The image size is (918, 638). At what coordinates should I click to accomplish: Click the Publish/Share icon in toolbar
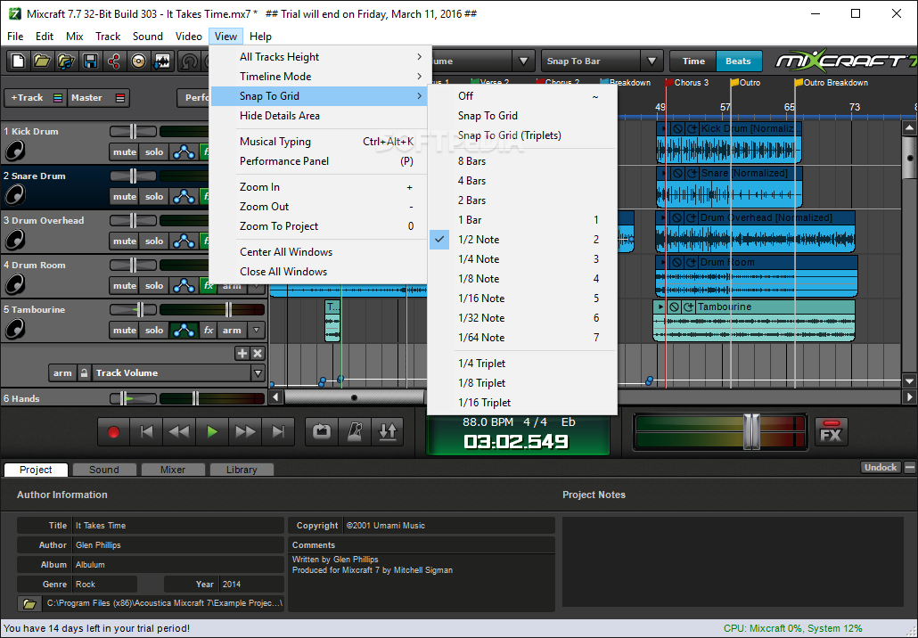point(114,61)
